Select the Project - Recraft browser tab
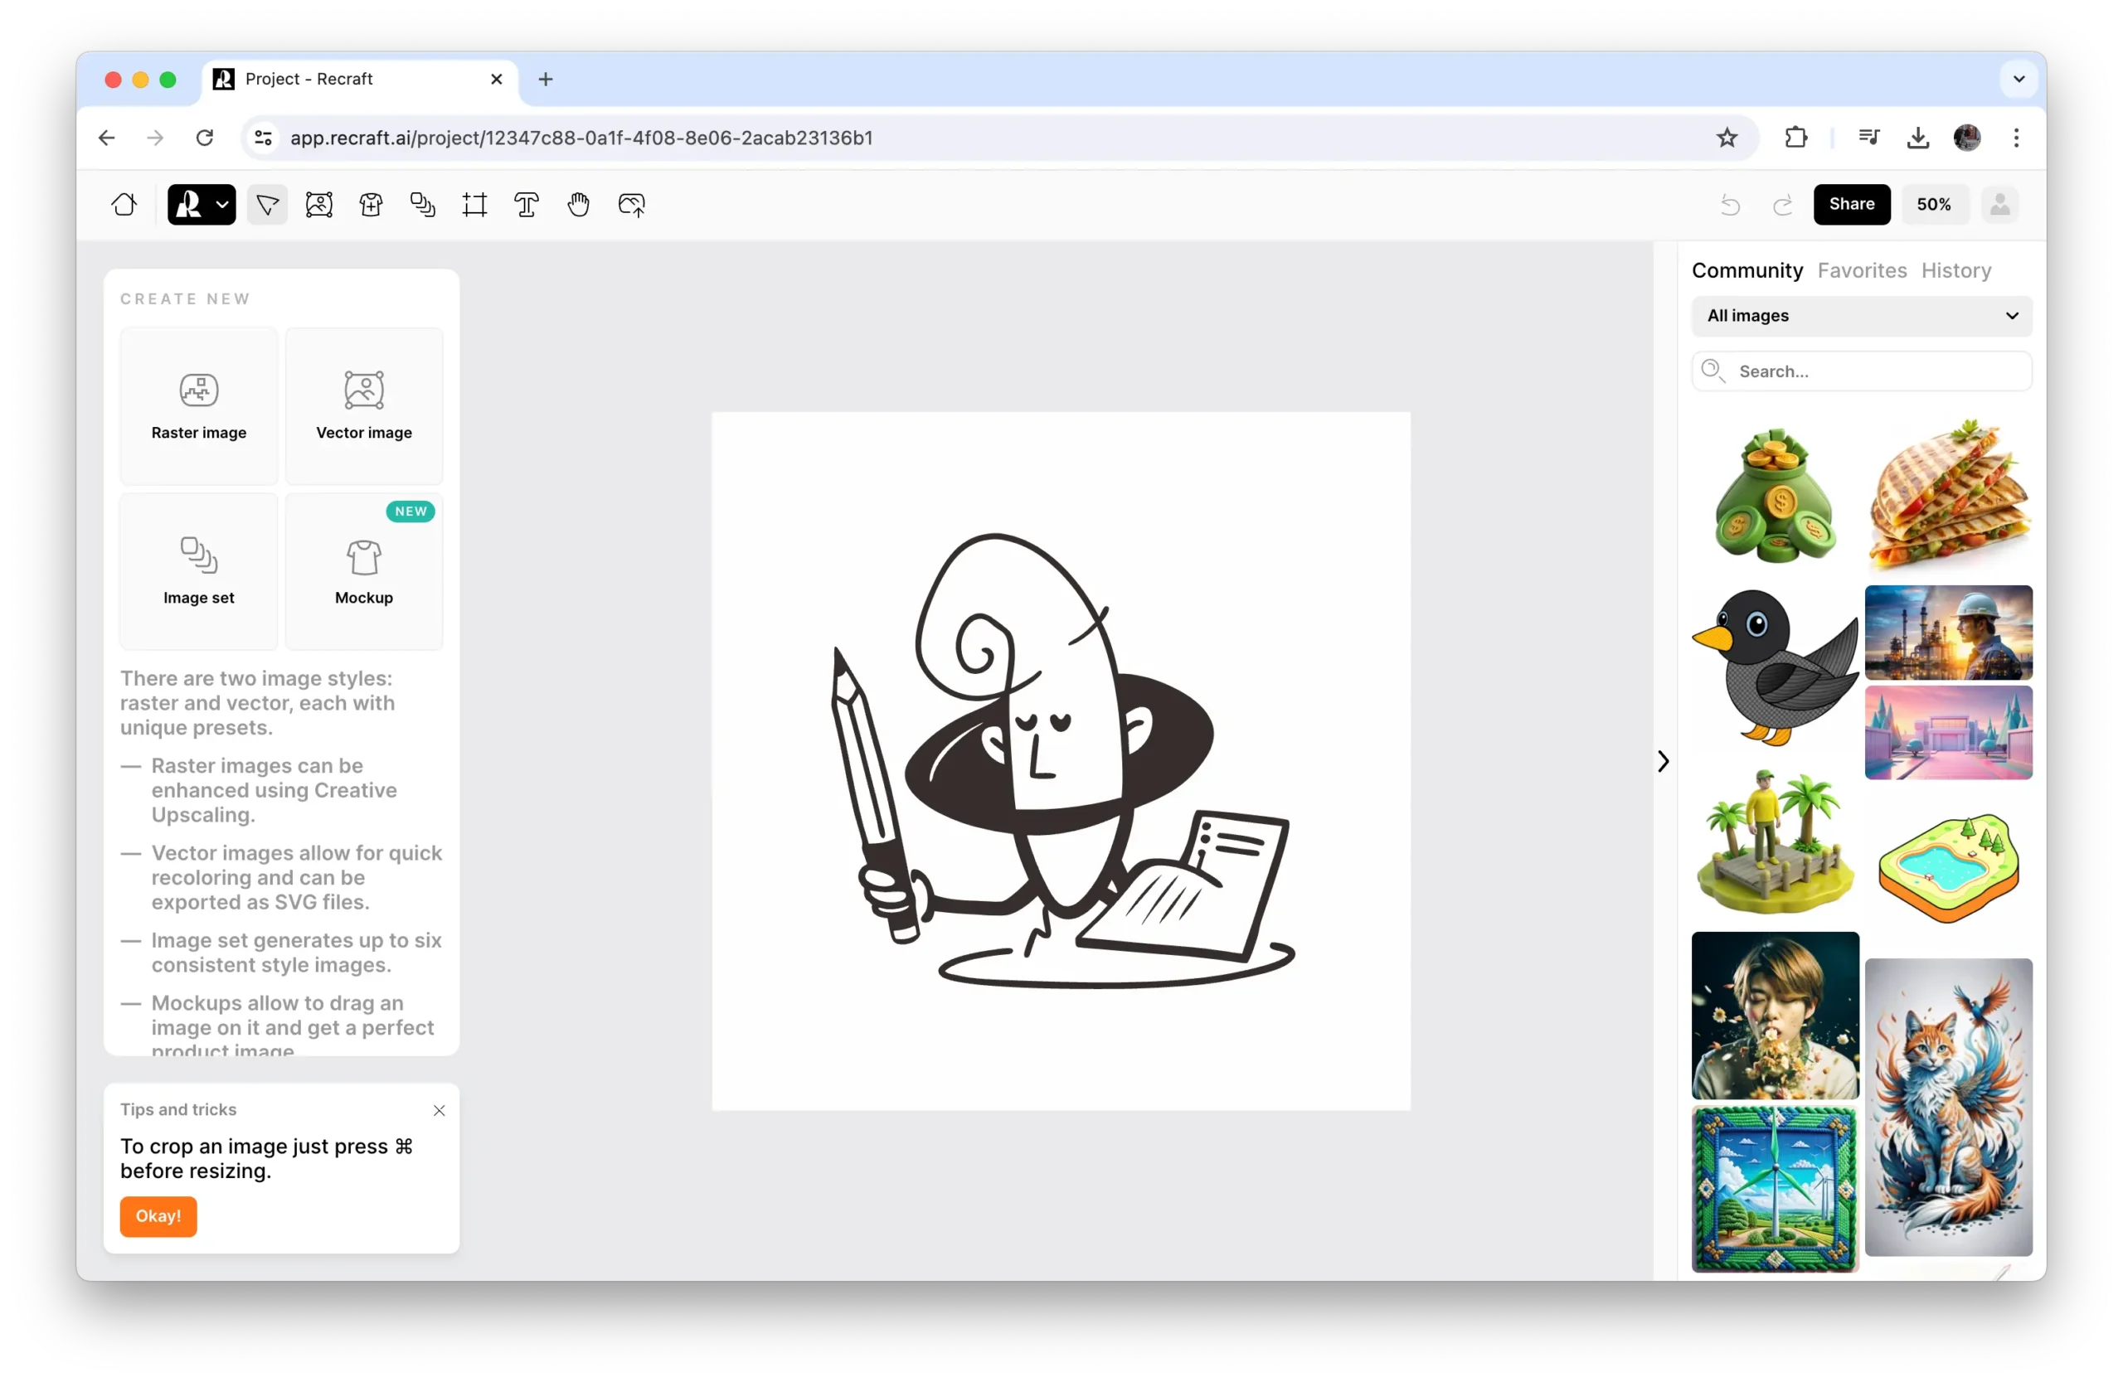 361,80
